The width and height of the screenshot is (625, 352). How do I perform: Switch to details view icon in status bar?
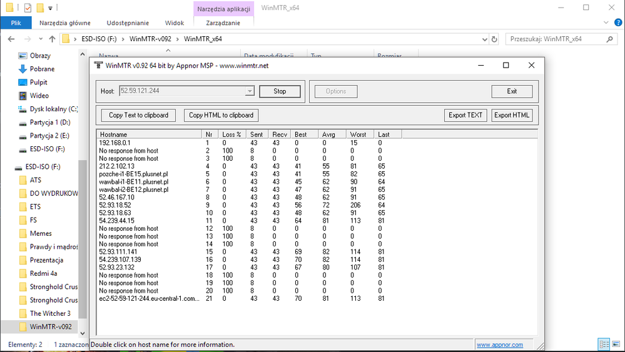(604, 344)
